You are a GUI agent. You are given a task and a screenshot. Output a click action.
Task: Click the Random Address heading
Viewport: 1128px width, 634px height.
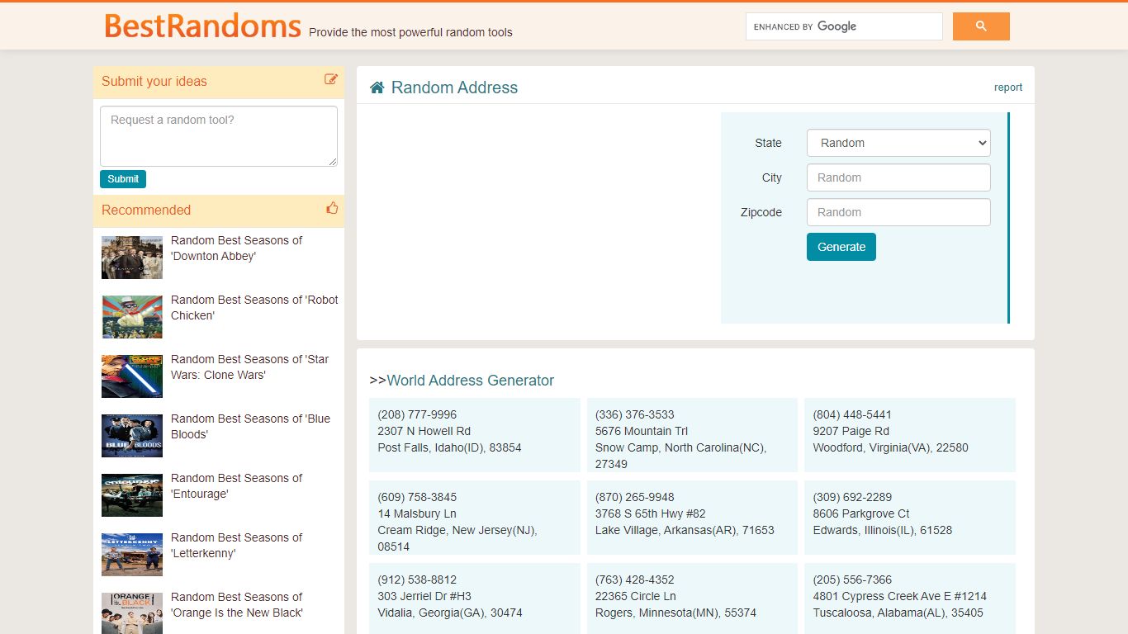[x=454, y=88]
